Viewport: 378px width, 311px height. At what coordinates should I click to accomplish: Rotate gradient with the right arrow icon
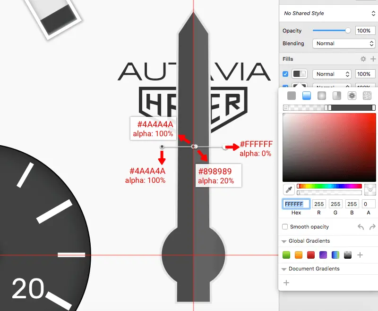(372, 227)
